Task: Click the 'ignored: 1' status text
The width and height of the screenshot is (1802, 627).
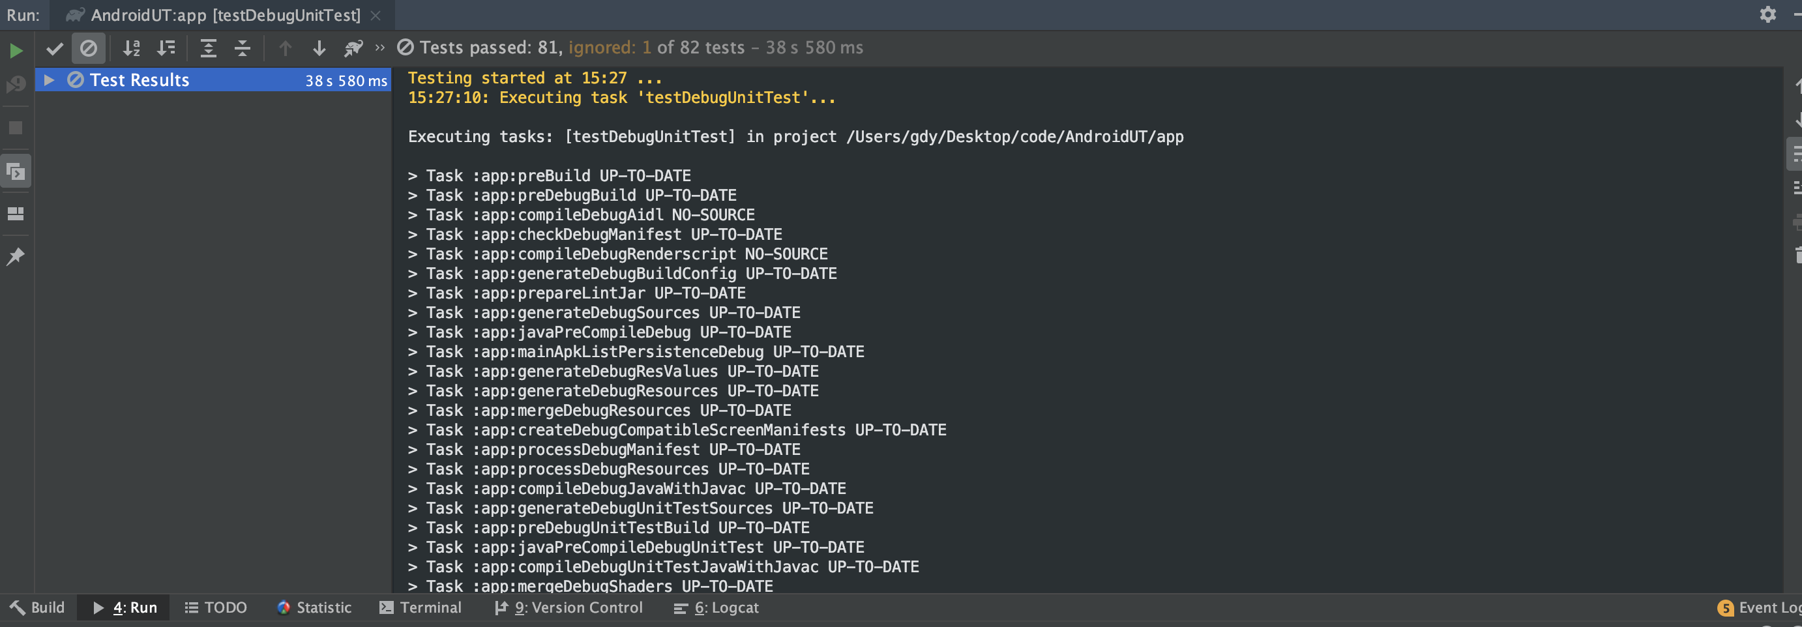Action: click(610, 48)
